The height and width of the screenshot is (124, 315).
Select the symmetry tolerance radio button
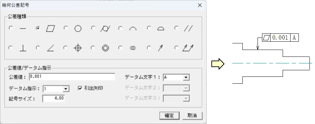coord(120,48)
